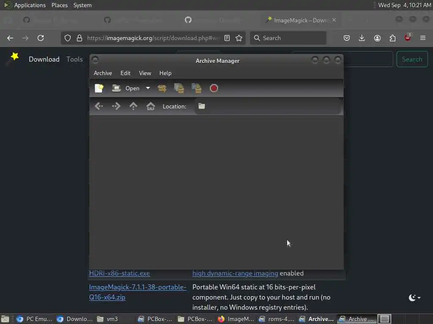This screenshot has height=324, width=433.
Task: Click the Location input field
Action: (x=268, y=106)
